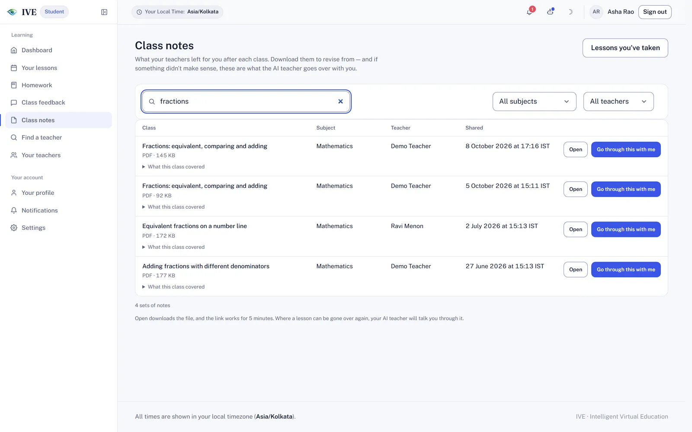692x432 pixels.
Task: Expand covered topics for 5 October notes
Action: (x=173, y=207)
